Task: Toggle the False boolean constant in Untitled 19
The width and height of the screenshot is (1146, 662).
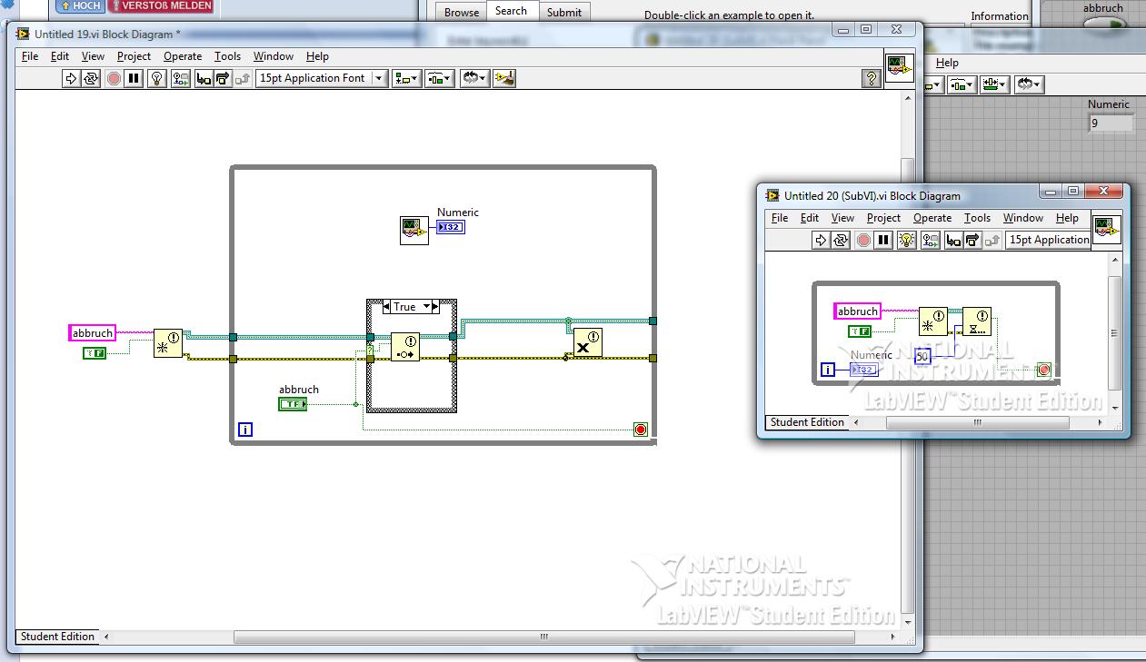Action: click(95, 352)
